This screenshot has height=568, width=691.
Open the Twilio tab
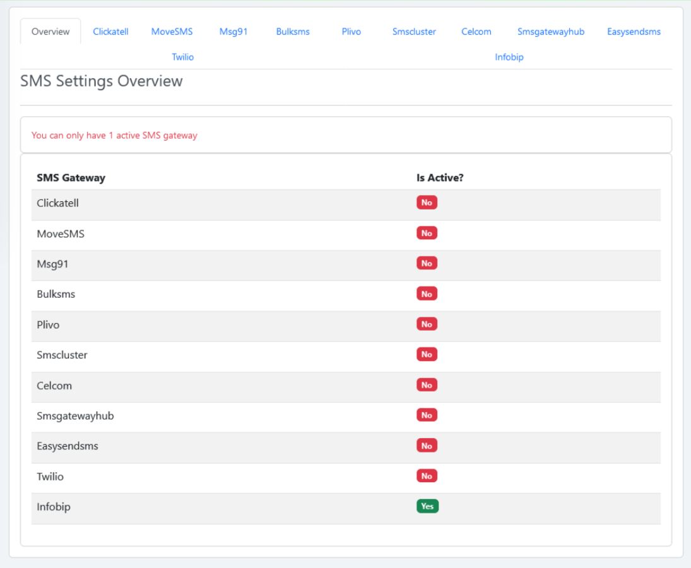pos(183,57)
